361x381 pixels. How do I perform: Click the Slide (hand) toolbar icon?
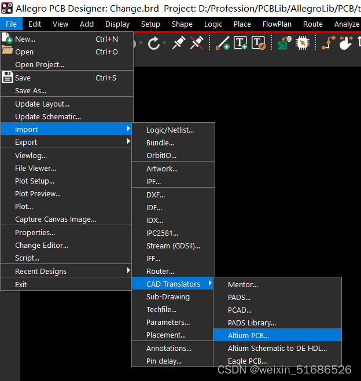coord(345,43)
